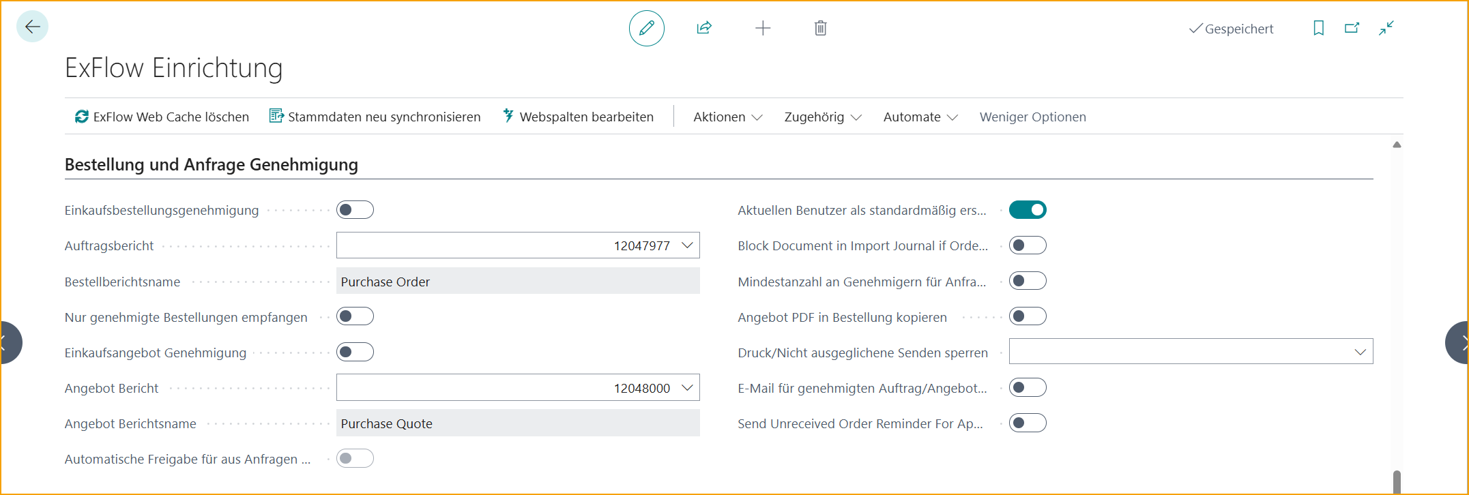Click Angebot Berichtsname field Purchase Quote

(x=518, y=423)
